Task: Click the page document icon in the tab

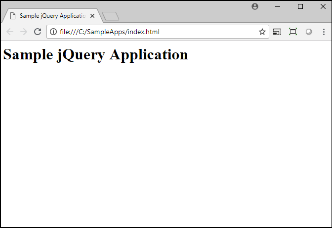Action: 13,16
